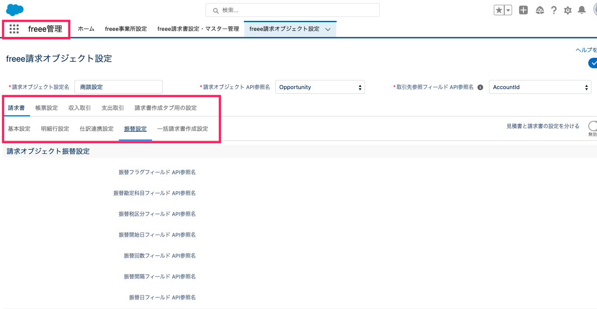Viewport: 597px width, 309px height.
Task: Open the Global Actions plus icon
Action: click(x=523, y=10)
